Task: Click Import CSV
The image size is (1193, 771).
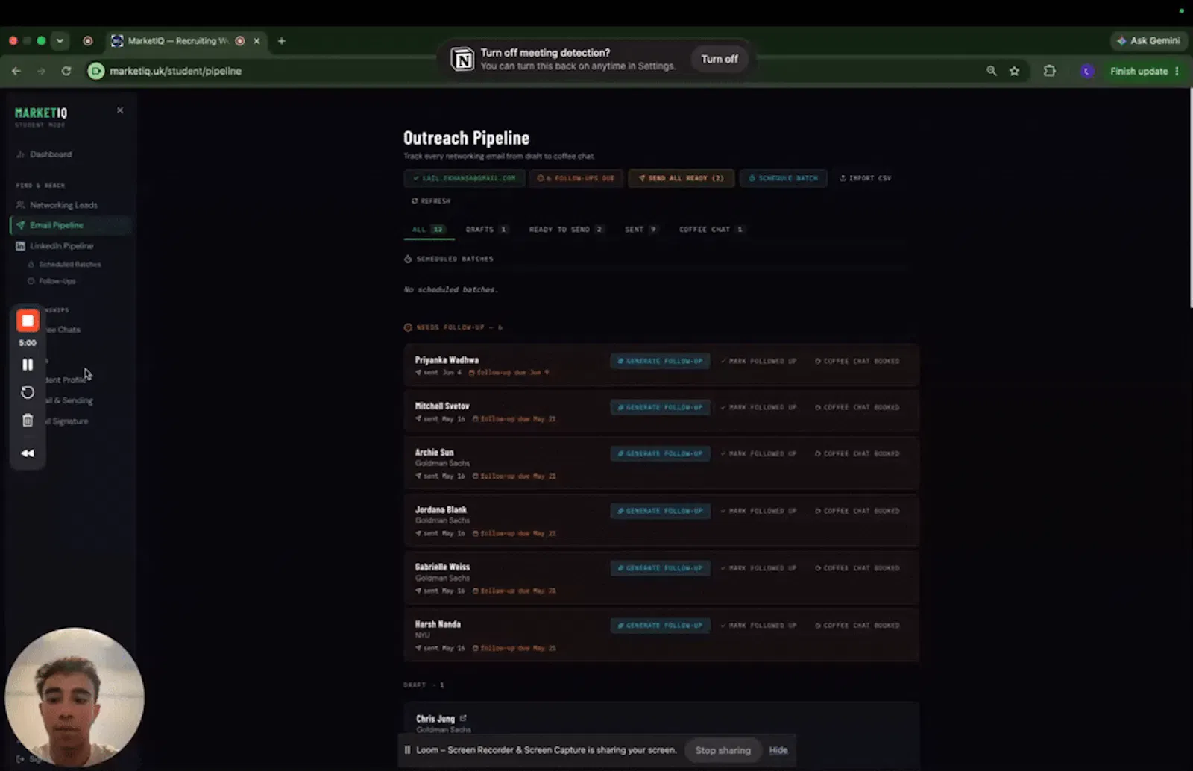Action: tap(865, 178)
